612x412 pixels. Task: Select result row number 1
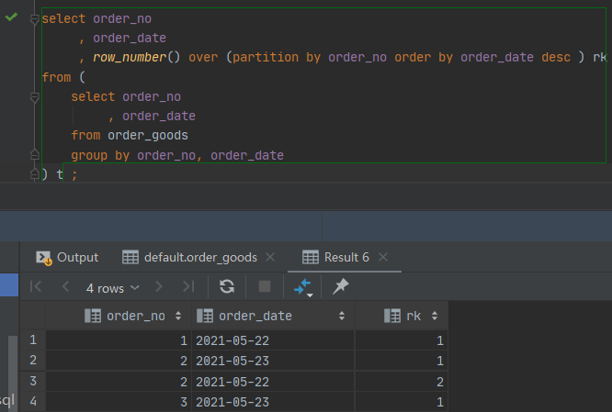(33, 340)
